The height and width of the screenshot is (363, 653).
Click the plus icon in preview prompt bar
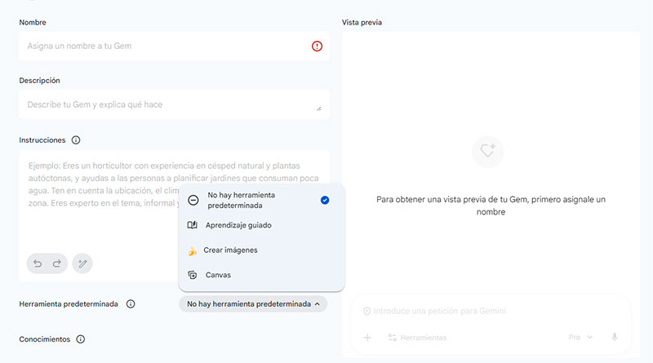click(x=367, y=337)
